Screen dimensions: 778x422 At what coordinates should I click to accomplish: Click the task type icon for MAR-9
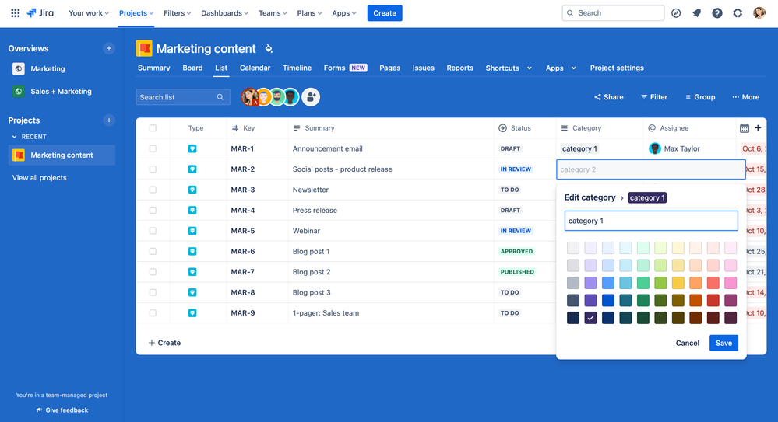pos(192,313)
